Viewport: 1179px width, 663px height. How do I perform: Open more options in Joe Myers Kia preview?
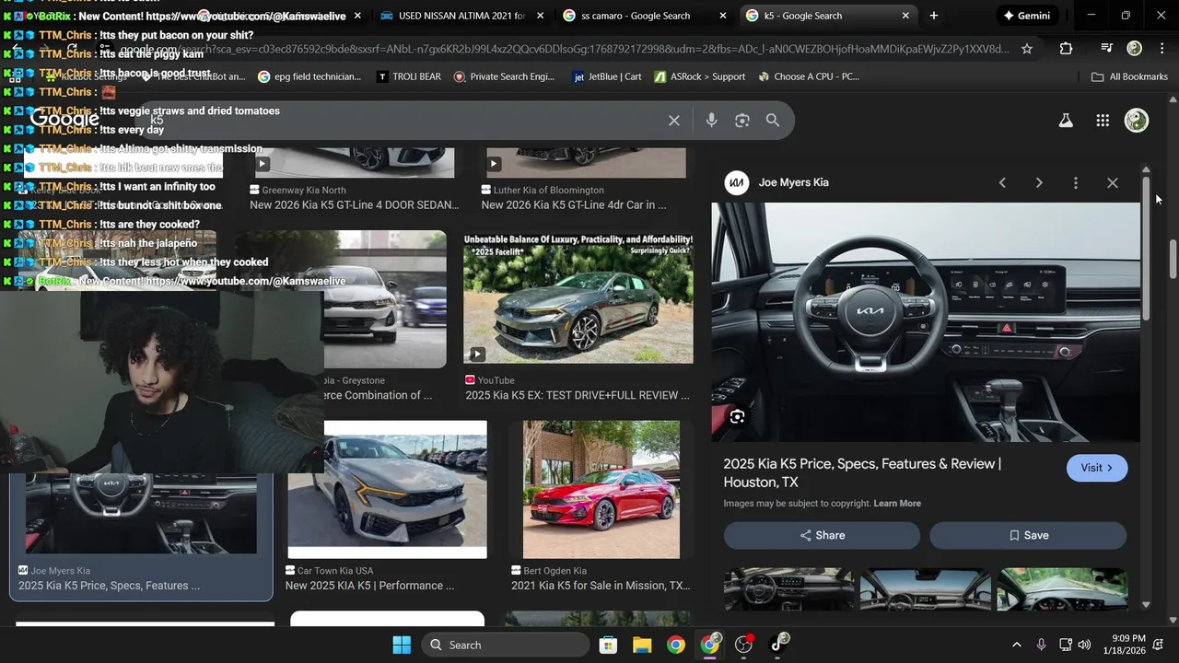click(1076, 183)
